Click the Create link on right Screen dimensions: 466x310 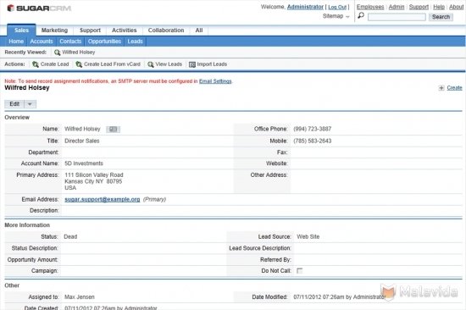tap(454, 88)
